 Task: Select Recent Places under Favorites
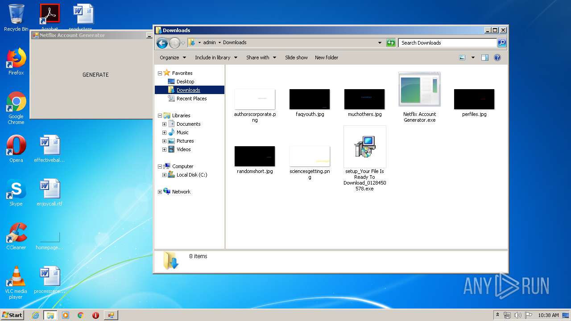pos(187,99)
